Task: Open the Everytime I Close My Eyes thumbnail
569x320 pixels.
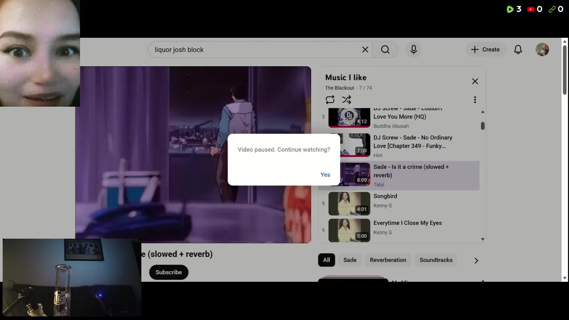Action: point(349,230)
